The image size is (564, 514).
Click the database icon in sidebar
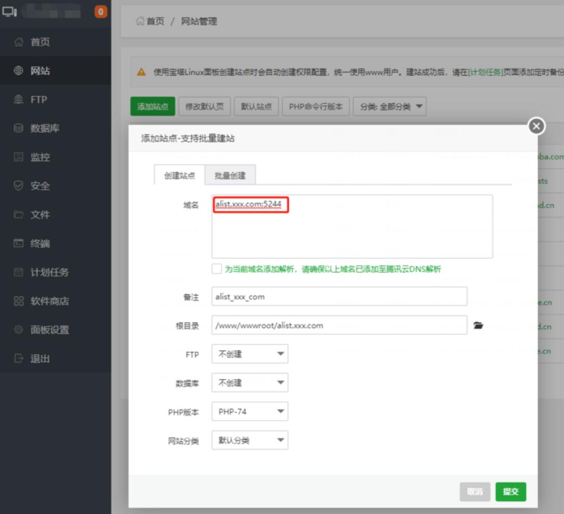(19, 129)
